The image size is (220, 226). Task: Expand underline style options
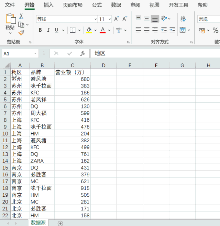63,30
